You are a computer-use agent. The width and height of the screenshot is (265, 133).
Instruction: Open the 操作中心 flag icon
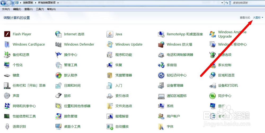point(59,55)
